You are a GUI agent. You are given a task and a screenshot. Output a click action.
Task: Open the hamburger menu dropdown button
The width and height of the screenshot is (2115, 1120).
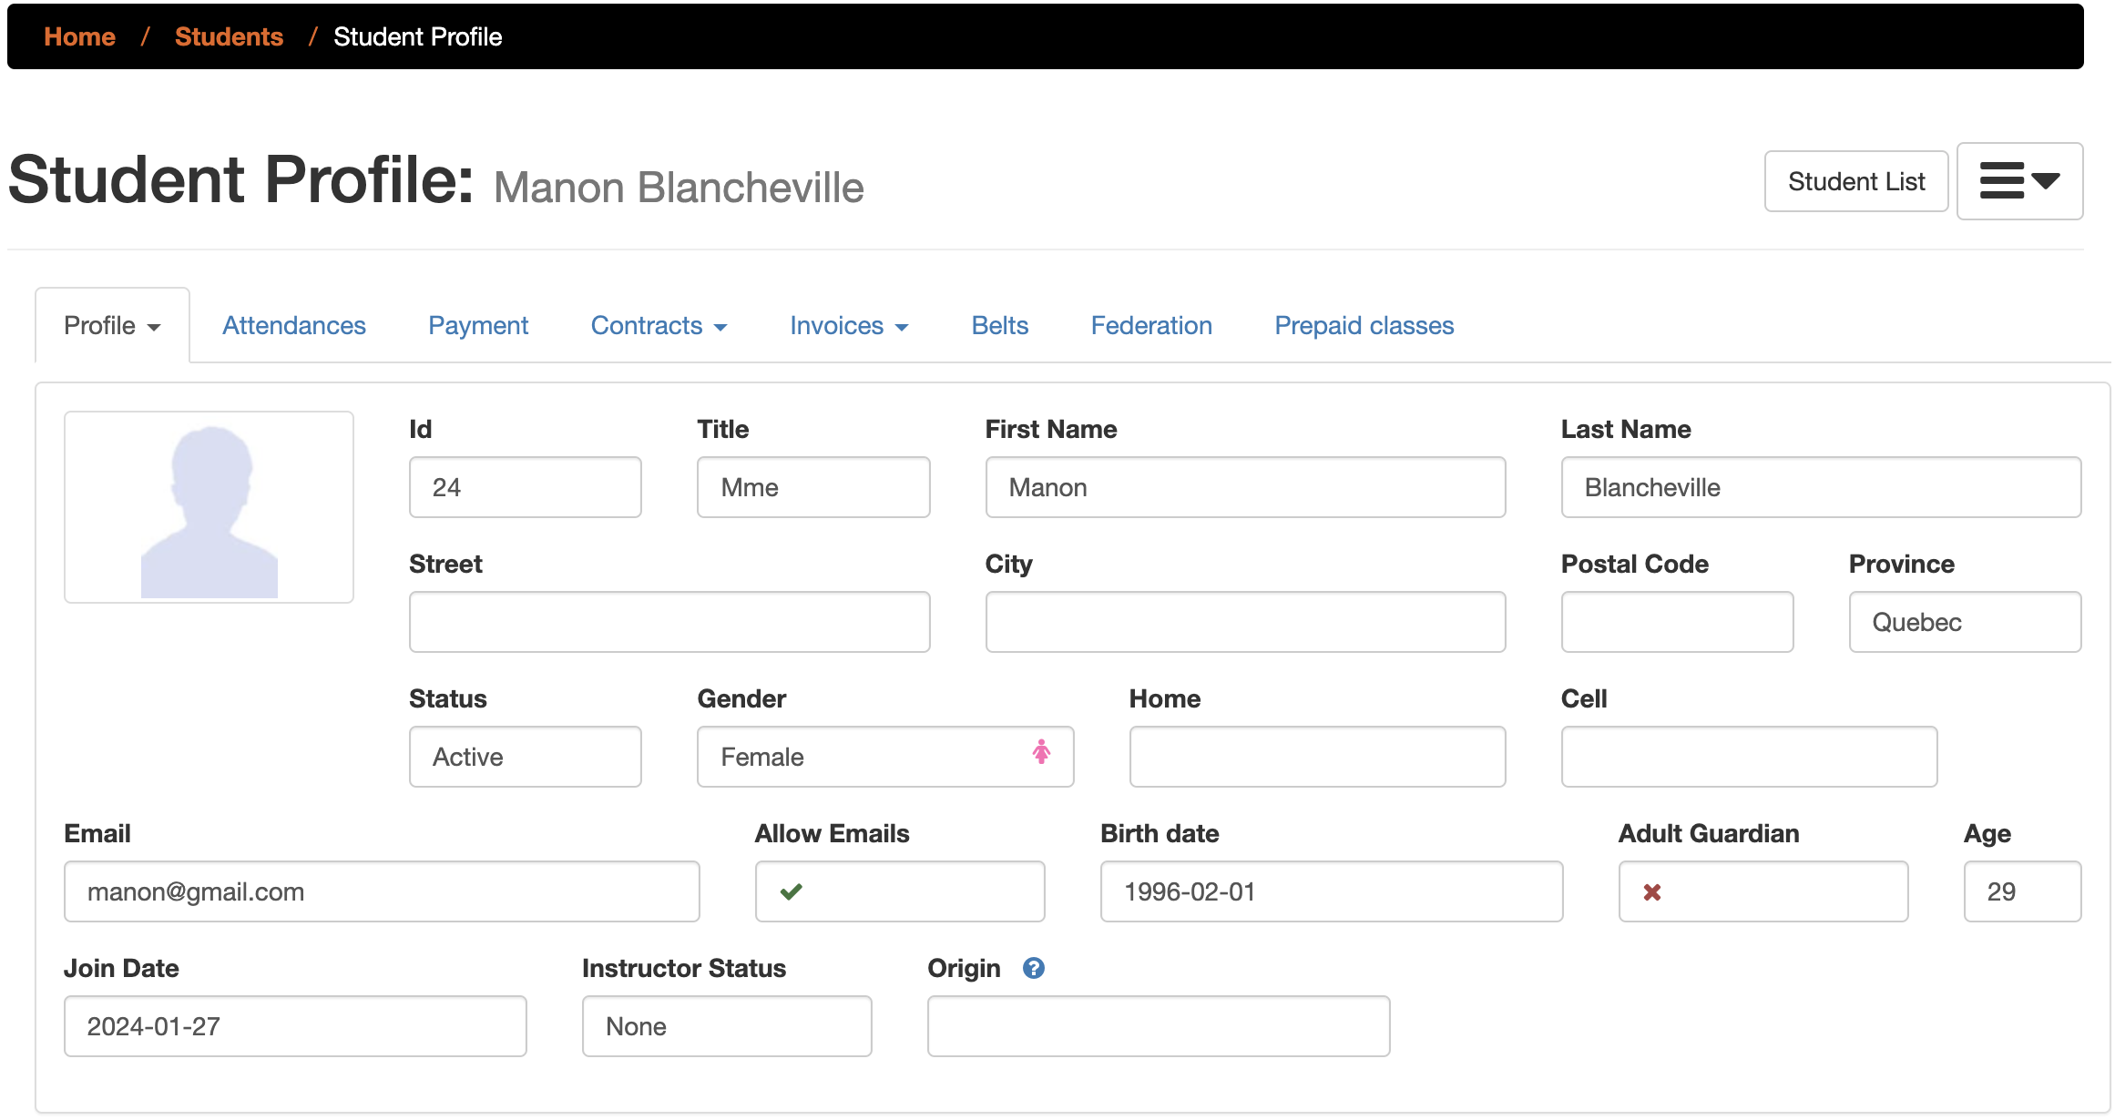click(2018, 181)
